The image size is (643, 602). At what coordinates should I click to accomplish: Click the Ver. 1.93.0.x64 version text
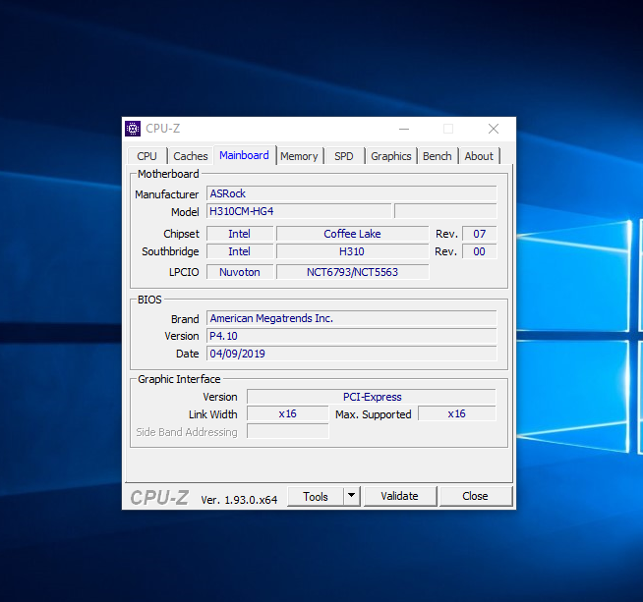click(239, 500)
